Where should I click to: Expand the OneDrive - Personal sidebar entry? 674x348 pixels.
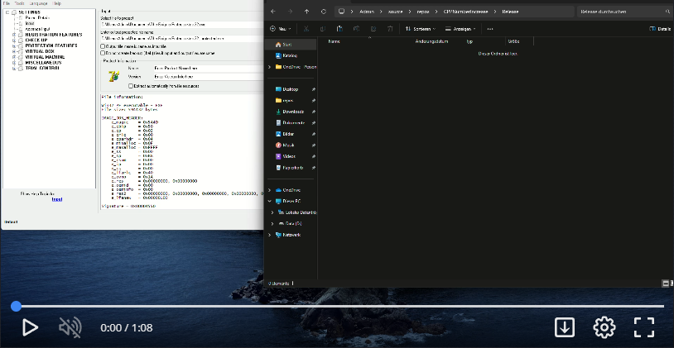pos(269,67)
